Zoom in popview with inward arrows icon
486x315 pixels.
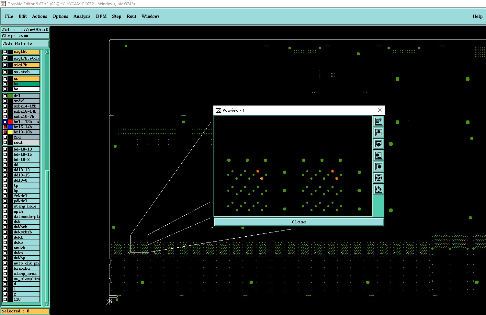(x=379, y=178)
